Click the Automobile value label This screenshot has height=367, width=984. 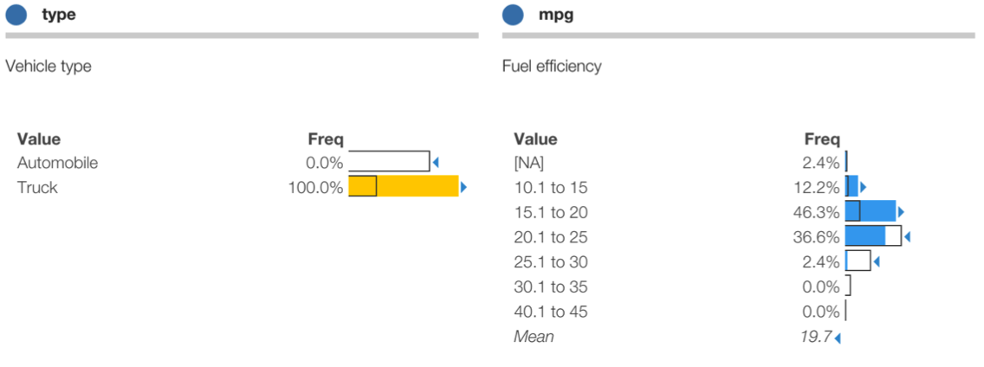point(57,163)
